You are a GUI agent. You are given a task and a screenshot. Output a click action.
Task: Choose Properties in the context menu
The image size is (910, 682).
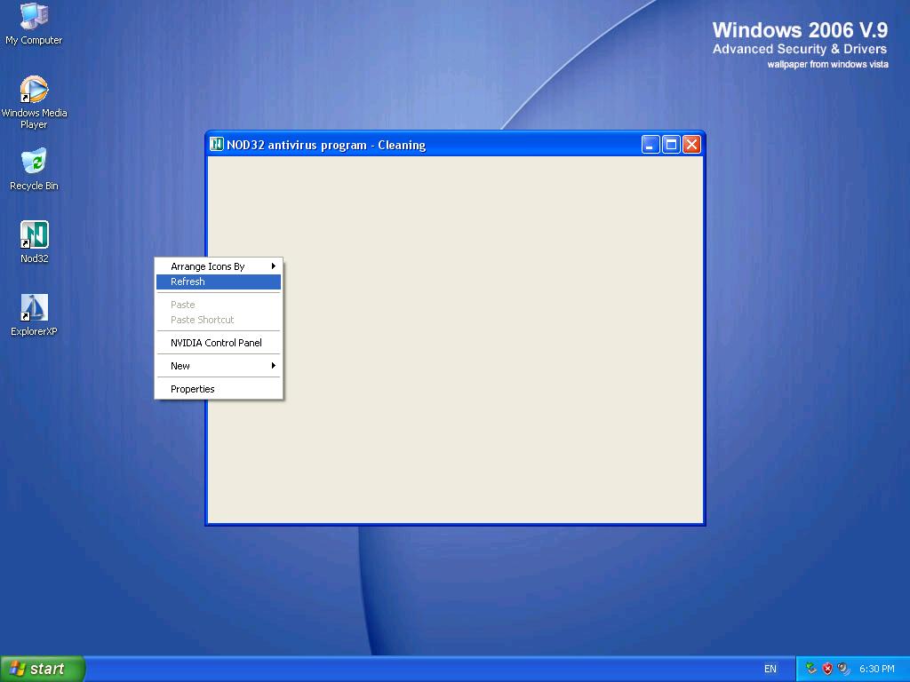click(219, 389)
